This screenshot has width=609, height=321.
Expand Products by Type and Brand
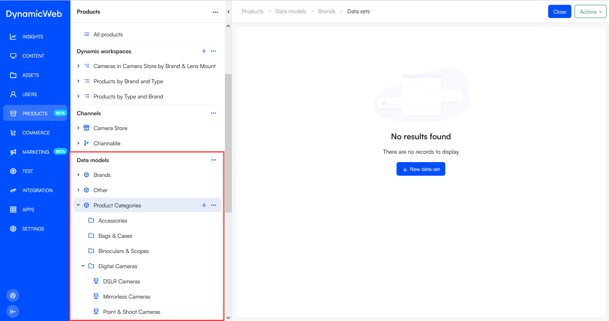click(78, 96)
